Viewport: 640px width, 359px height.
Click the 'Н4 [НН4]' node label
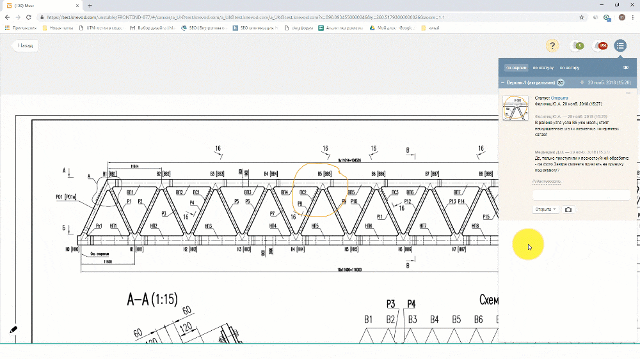pos(298,249)
